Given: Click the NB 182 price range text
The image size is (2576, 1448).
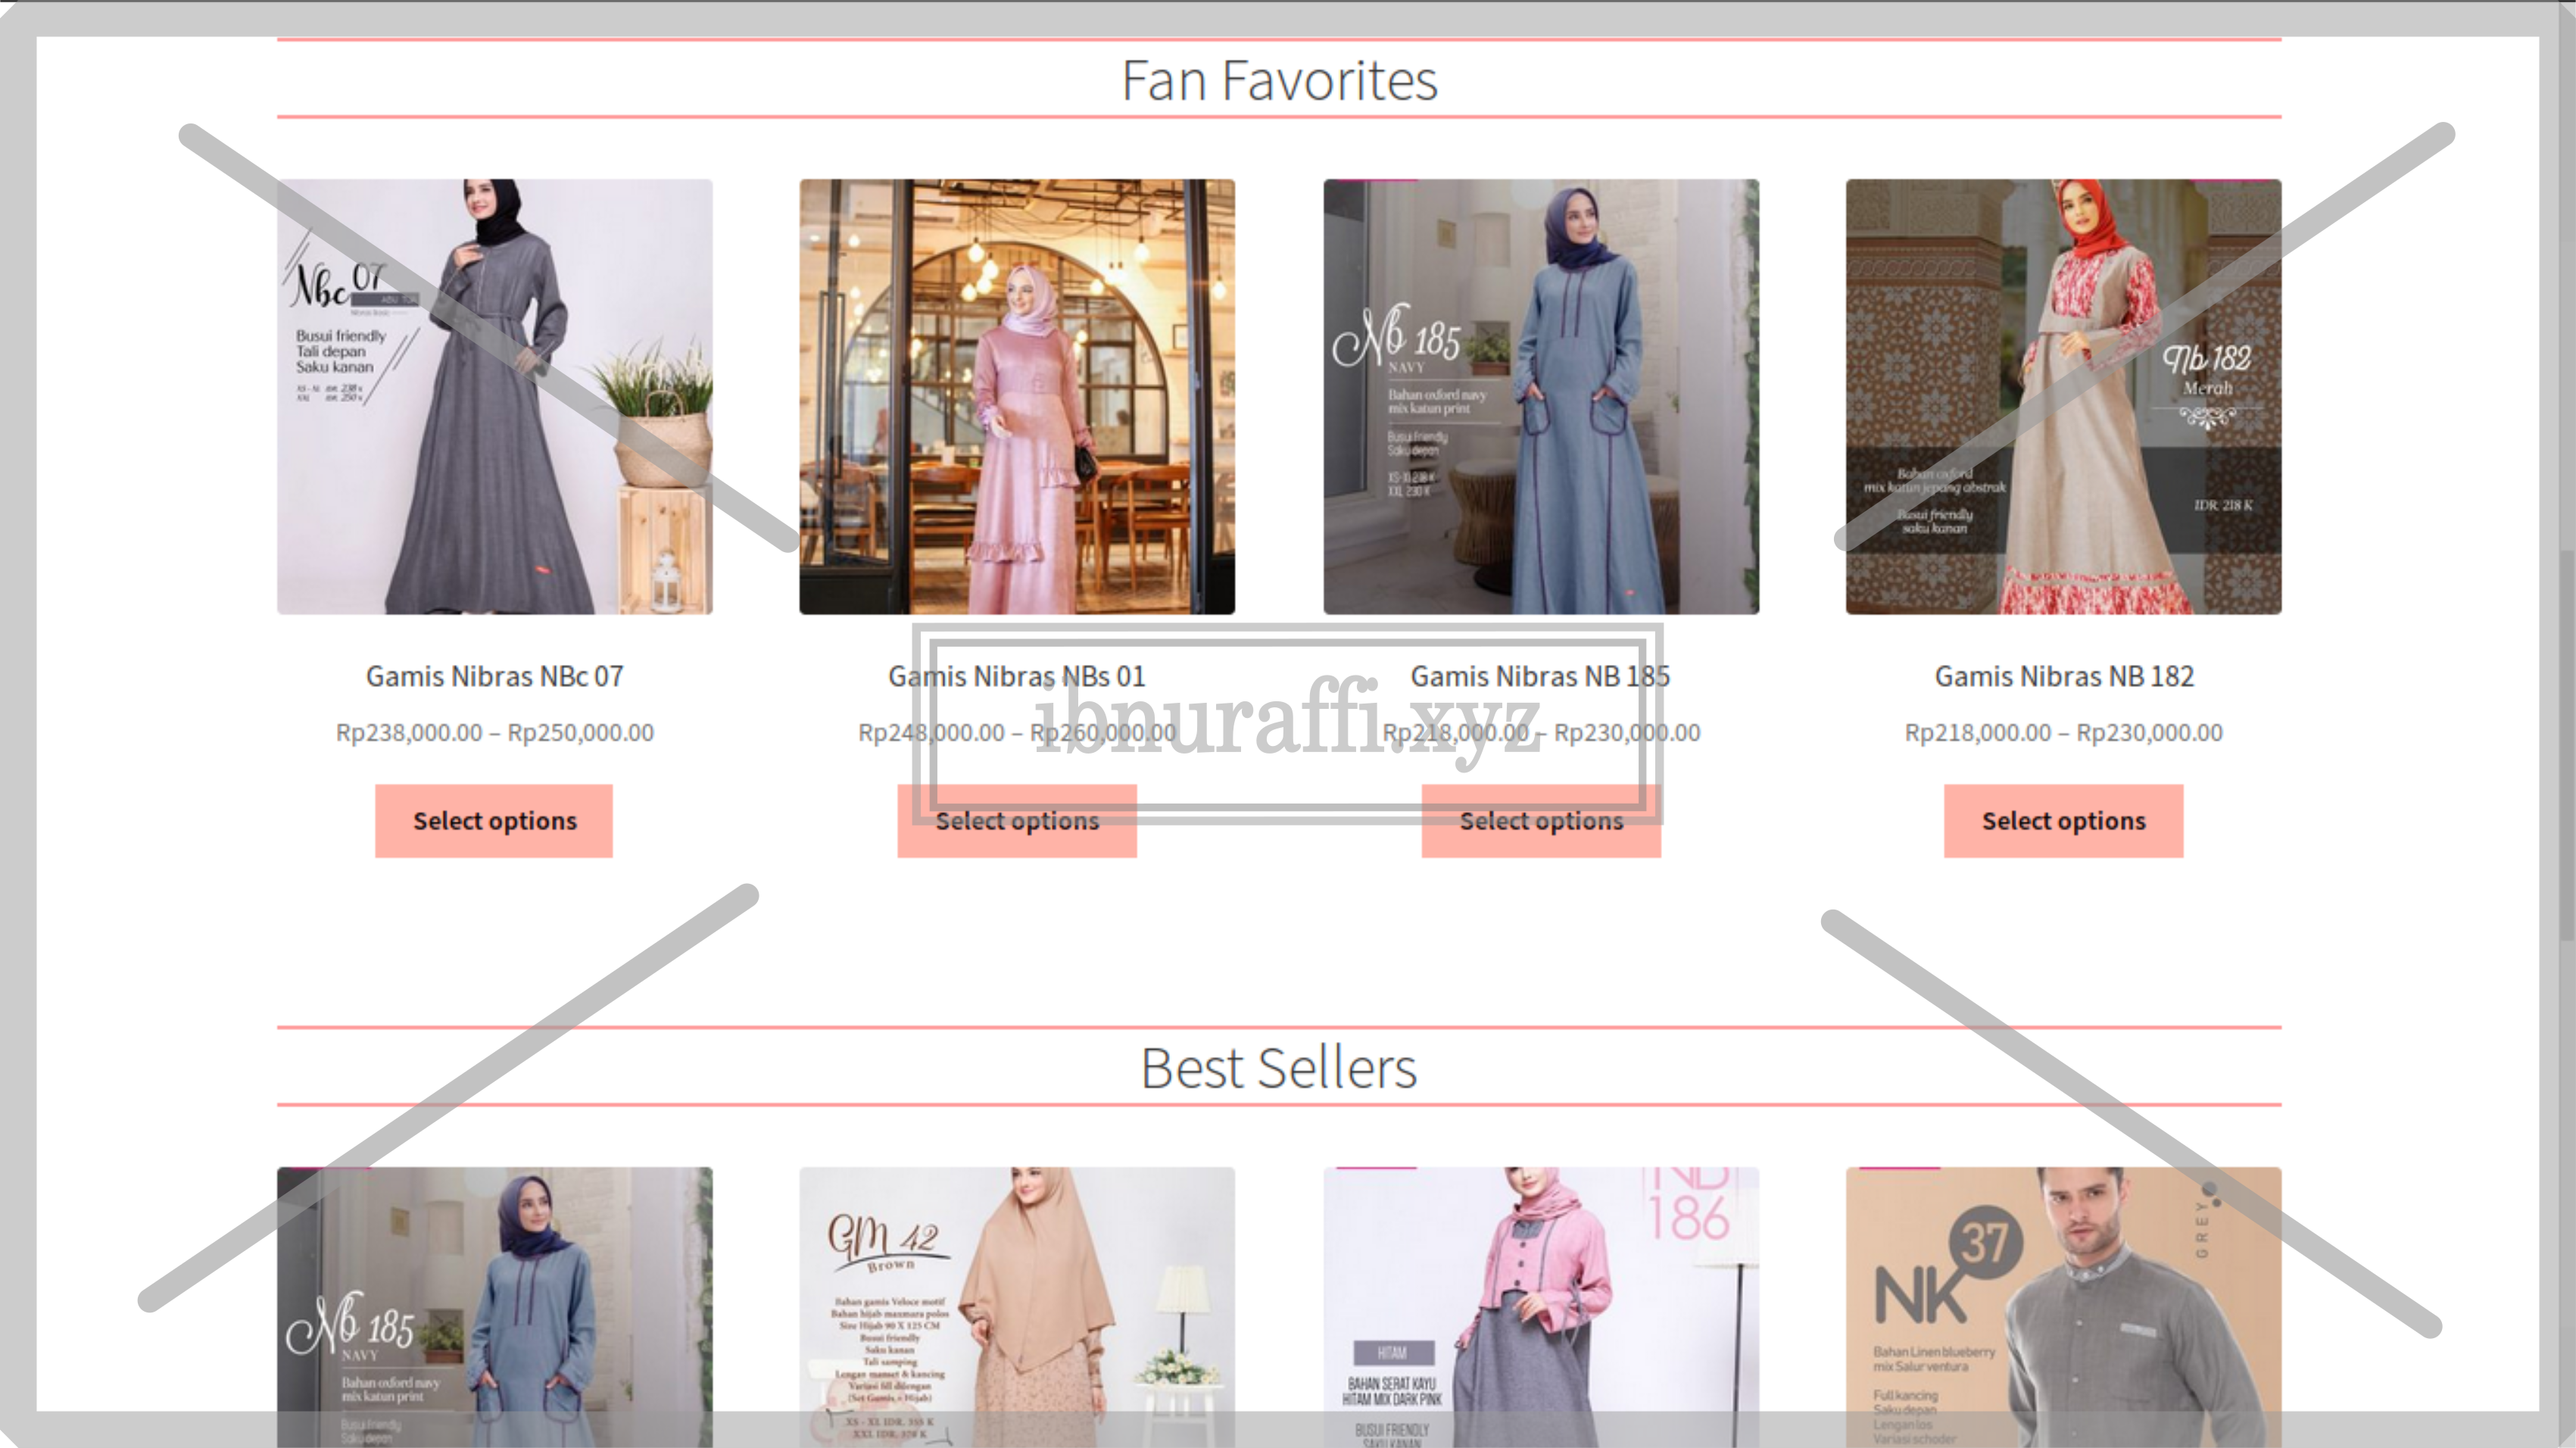Looking at the screenshot, I should coord(2063,733).
